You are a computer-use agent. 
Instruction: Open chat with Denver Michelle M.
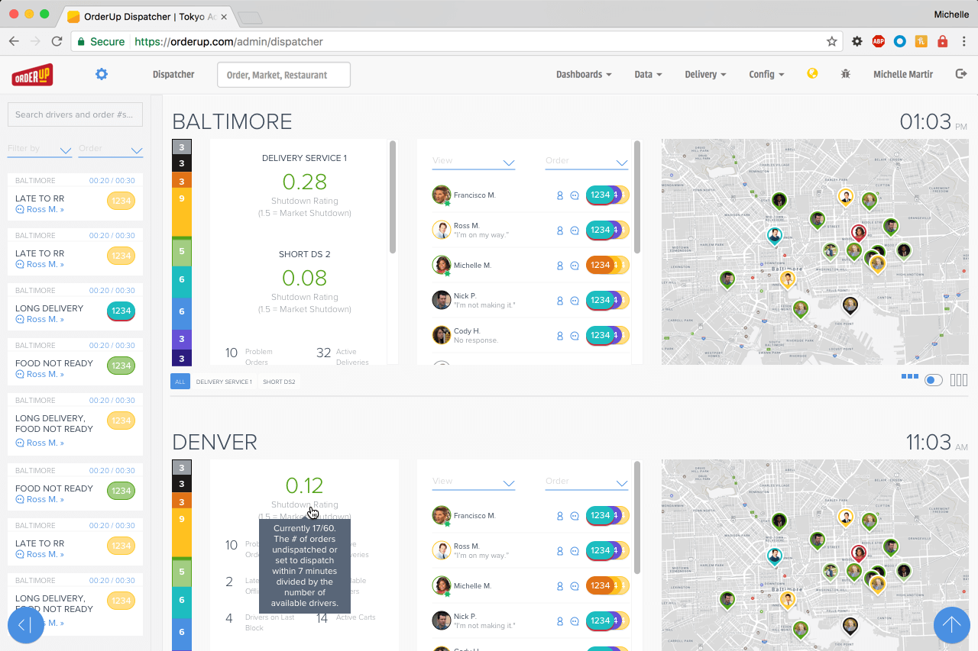(575, 586)
